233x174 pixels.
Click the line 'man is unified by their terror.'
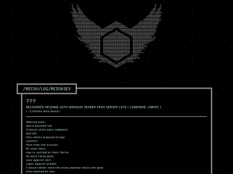pyautogui.click(x=48, y=153)
